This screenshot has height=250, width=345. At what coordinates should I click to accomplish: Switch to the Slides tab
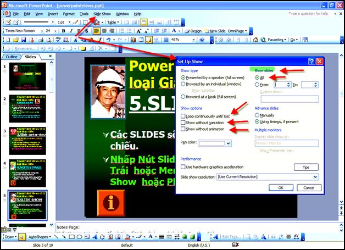(30, 57)
